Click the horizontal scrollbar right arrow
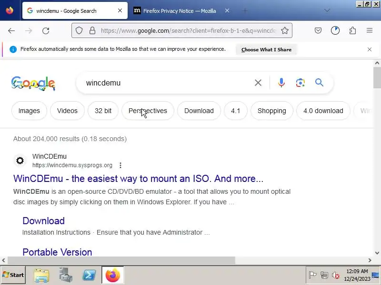This screenshot has height=285, width=381. click(370, 260)
